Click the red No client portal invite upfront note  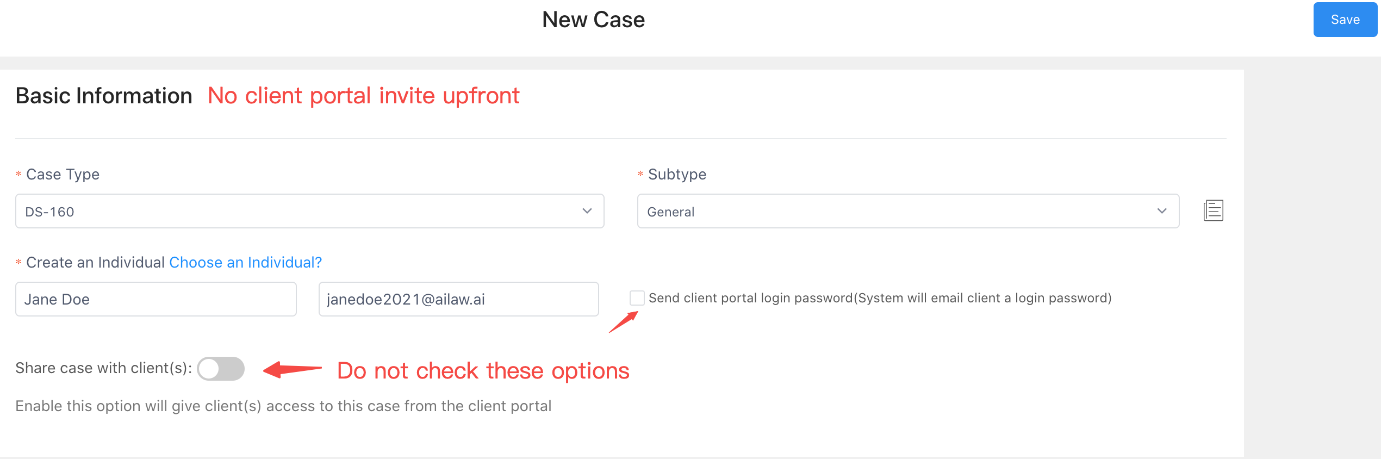point(364,96)
